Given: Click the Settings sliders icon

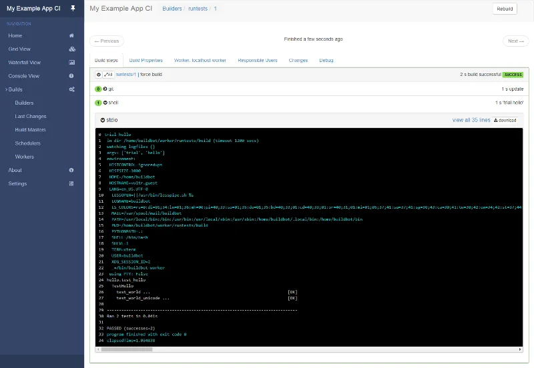Looking at the screenshot, I should tap(71, 183).
